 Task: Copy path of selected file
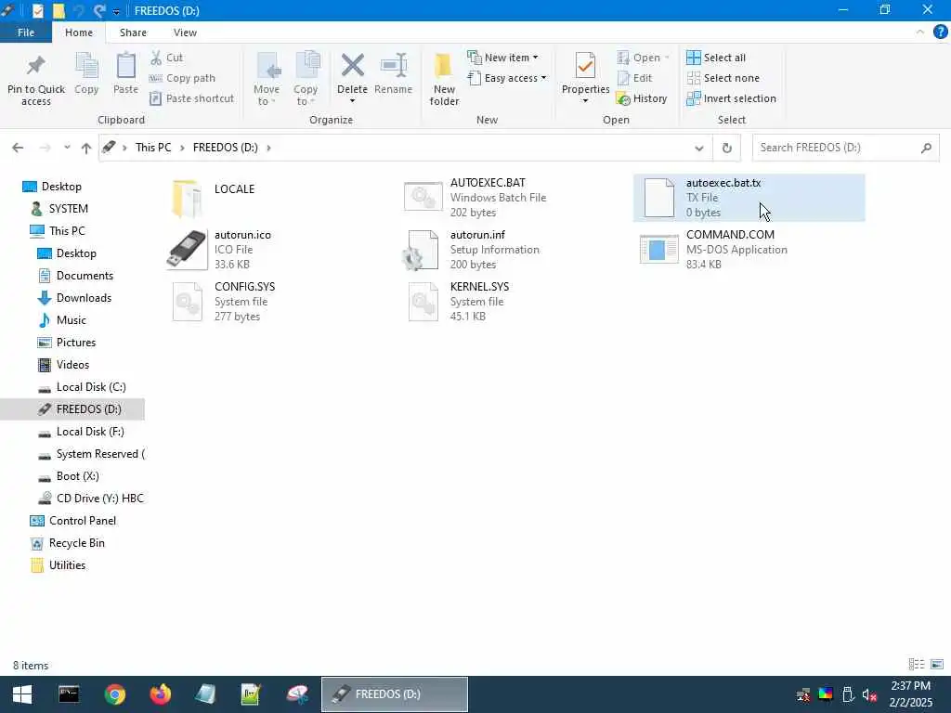tap(183, 78)
